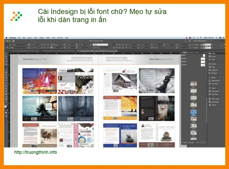
Task: Switch to the Links tab in Pages panel
Action: tap(197, 52)
